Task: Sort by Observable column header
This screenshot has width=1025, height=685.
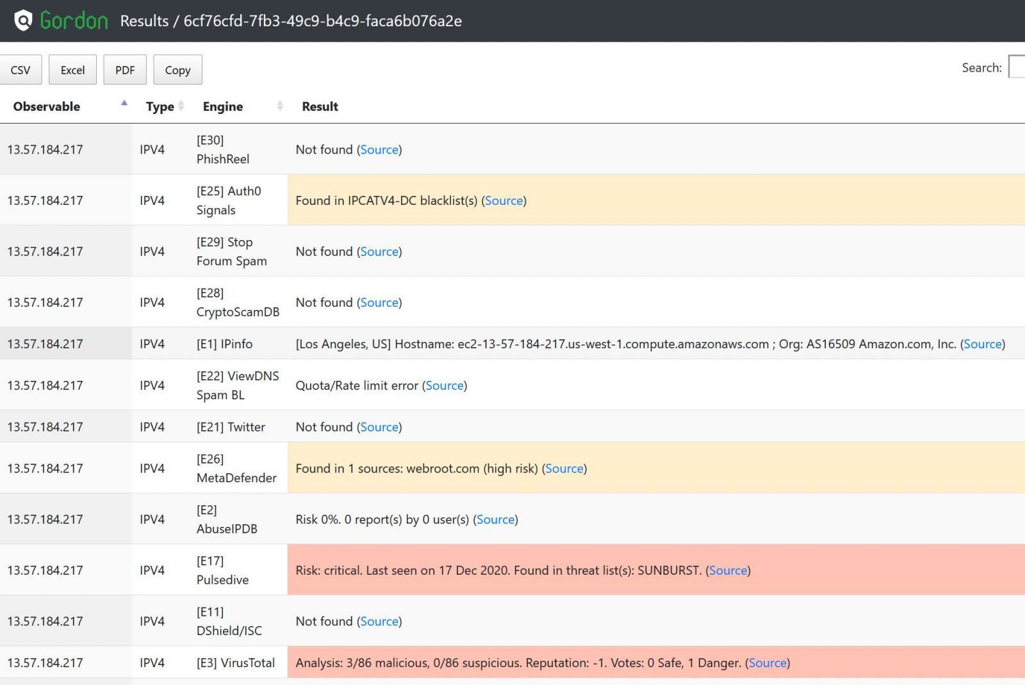Action: [47, 106]
